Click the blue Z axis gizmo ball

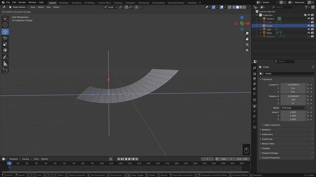242,18
